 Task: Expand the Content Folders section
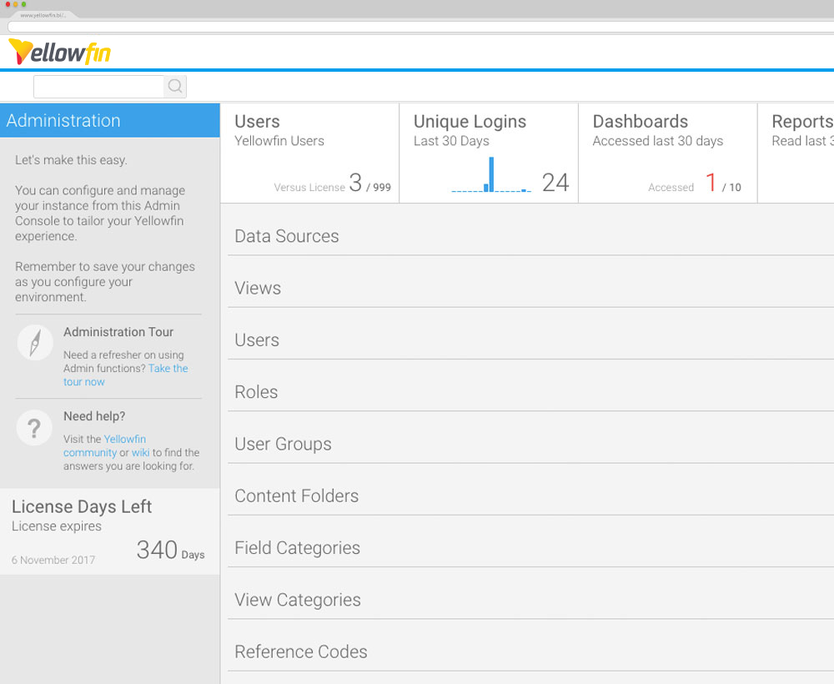(296, 495)
